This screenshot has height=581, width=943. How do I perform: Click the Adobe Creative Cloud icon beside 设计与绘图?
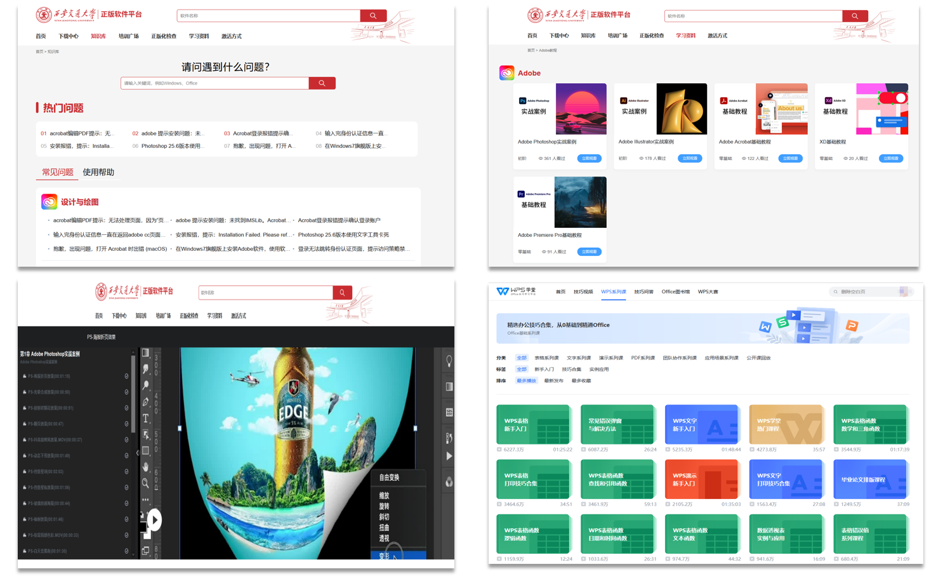(x=49, y=202)
